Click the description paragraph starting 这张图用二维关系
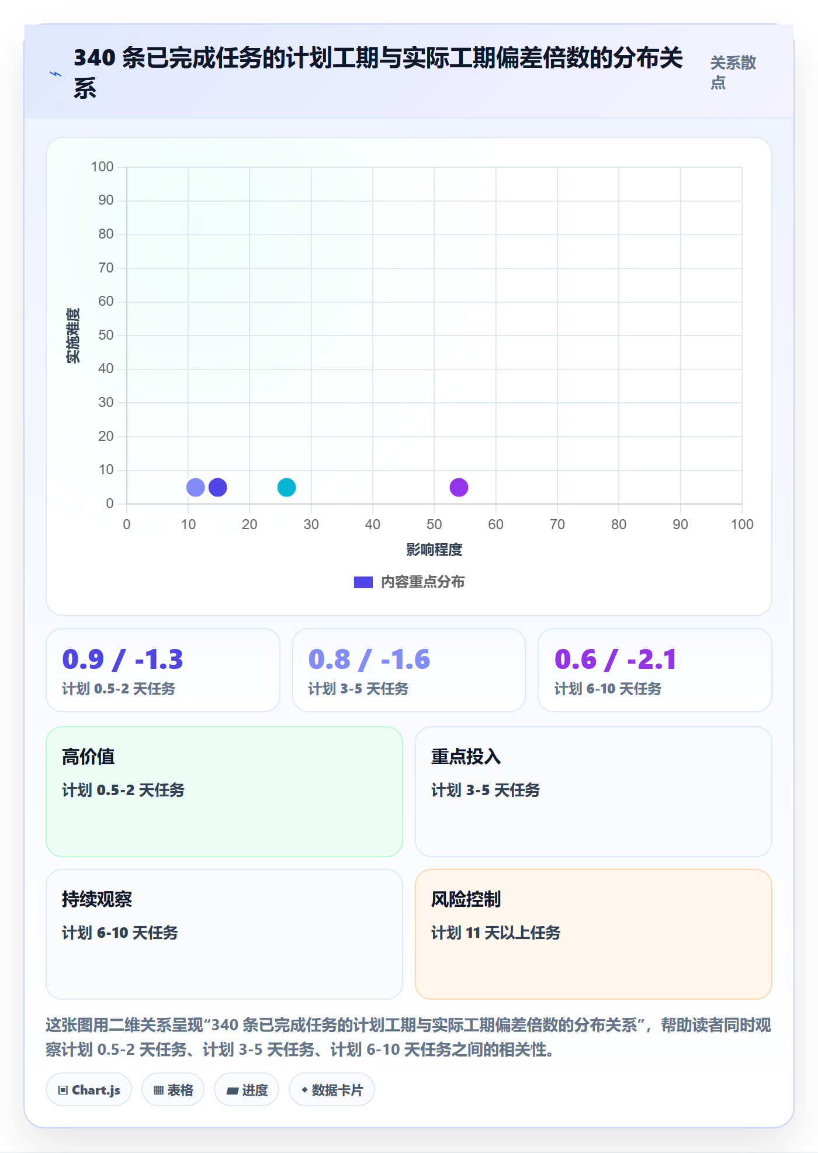 (x=408, y=1037)
